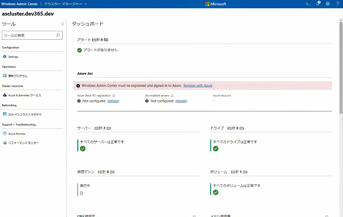Click the performance monitor chart icon
The width and height of the screenshot is (343, 217).
5,143
